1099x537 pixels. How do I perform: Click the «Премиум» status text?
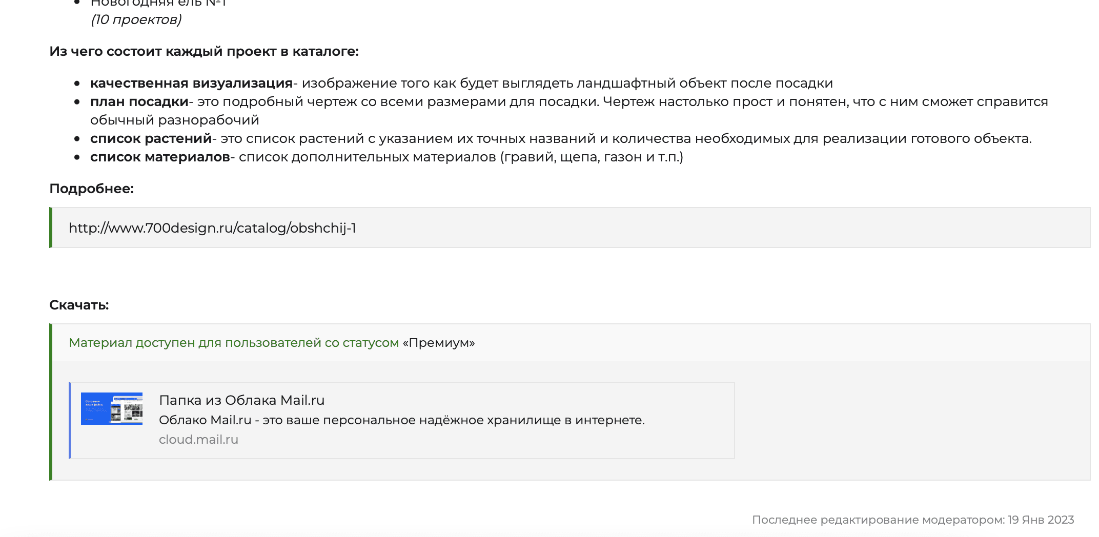439,343
